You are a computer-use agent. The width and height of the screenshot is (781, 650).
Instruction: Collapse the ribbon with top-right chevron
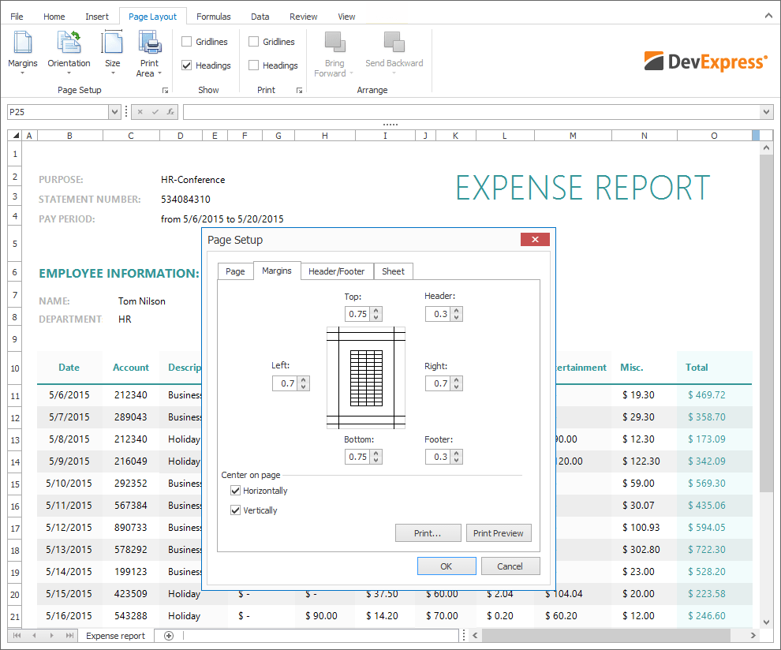tap(769, 16)
